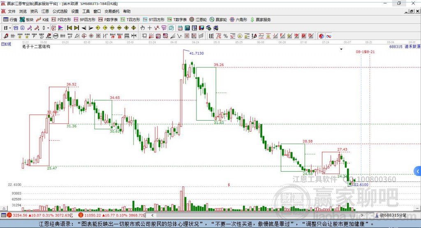The image size is (421, 228).
Task: Select the red target circle tool
Action: pyautogui.click(x=84, y=36)
